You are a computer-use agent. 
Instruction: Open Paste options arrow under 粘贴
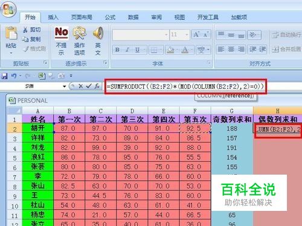11,53
